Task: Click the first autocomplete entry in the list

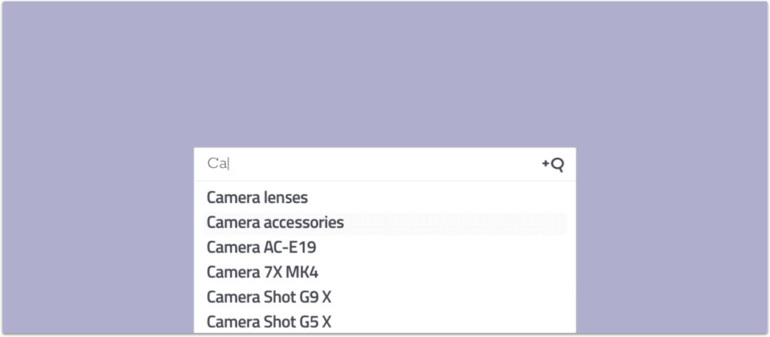Action: click(x=257, y=198)
